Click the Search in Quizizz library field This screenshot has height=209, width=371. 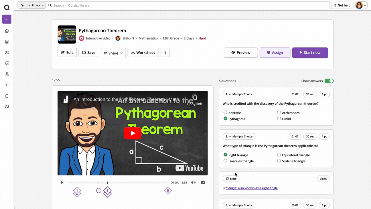[x=188, y=5]
